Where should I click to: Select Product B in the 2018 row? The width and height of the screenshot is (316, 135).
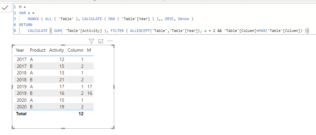point(31,80)
